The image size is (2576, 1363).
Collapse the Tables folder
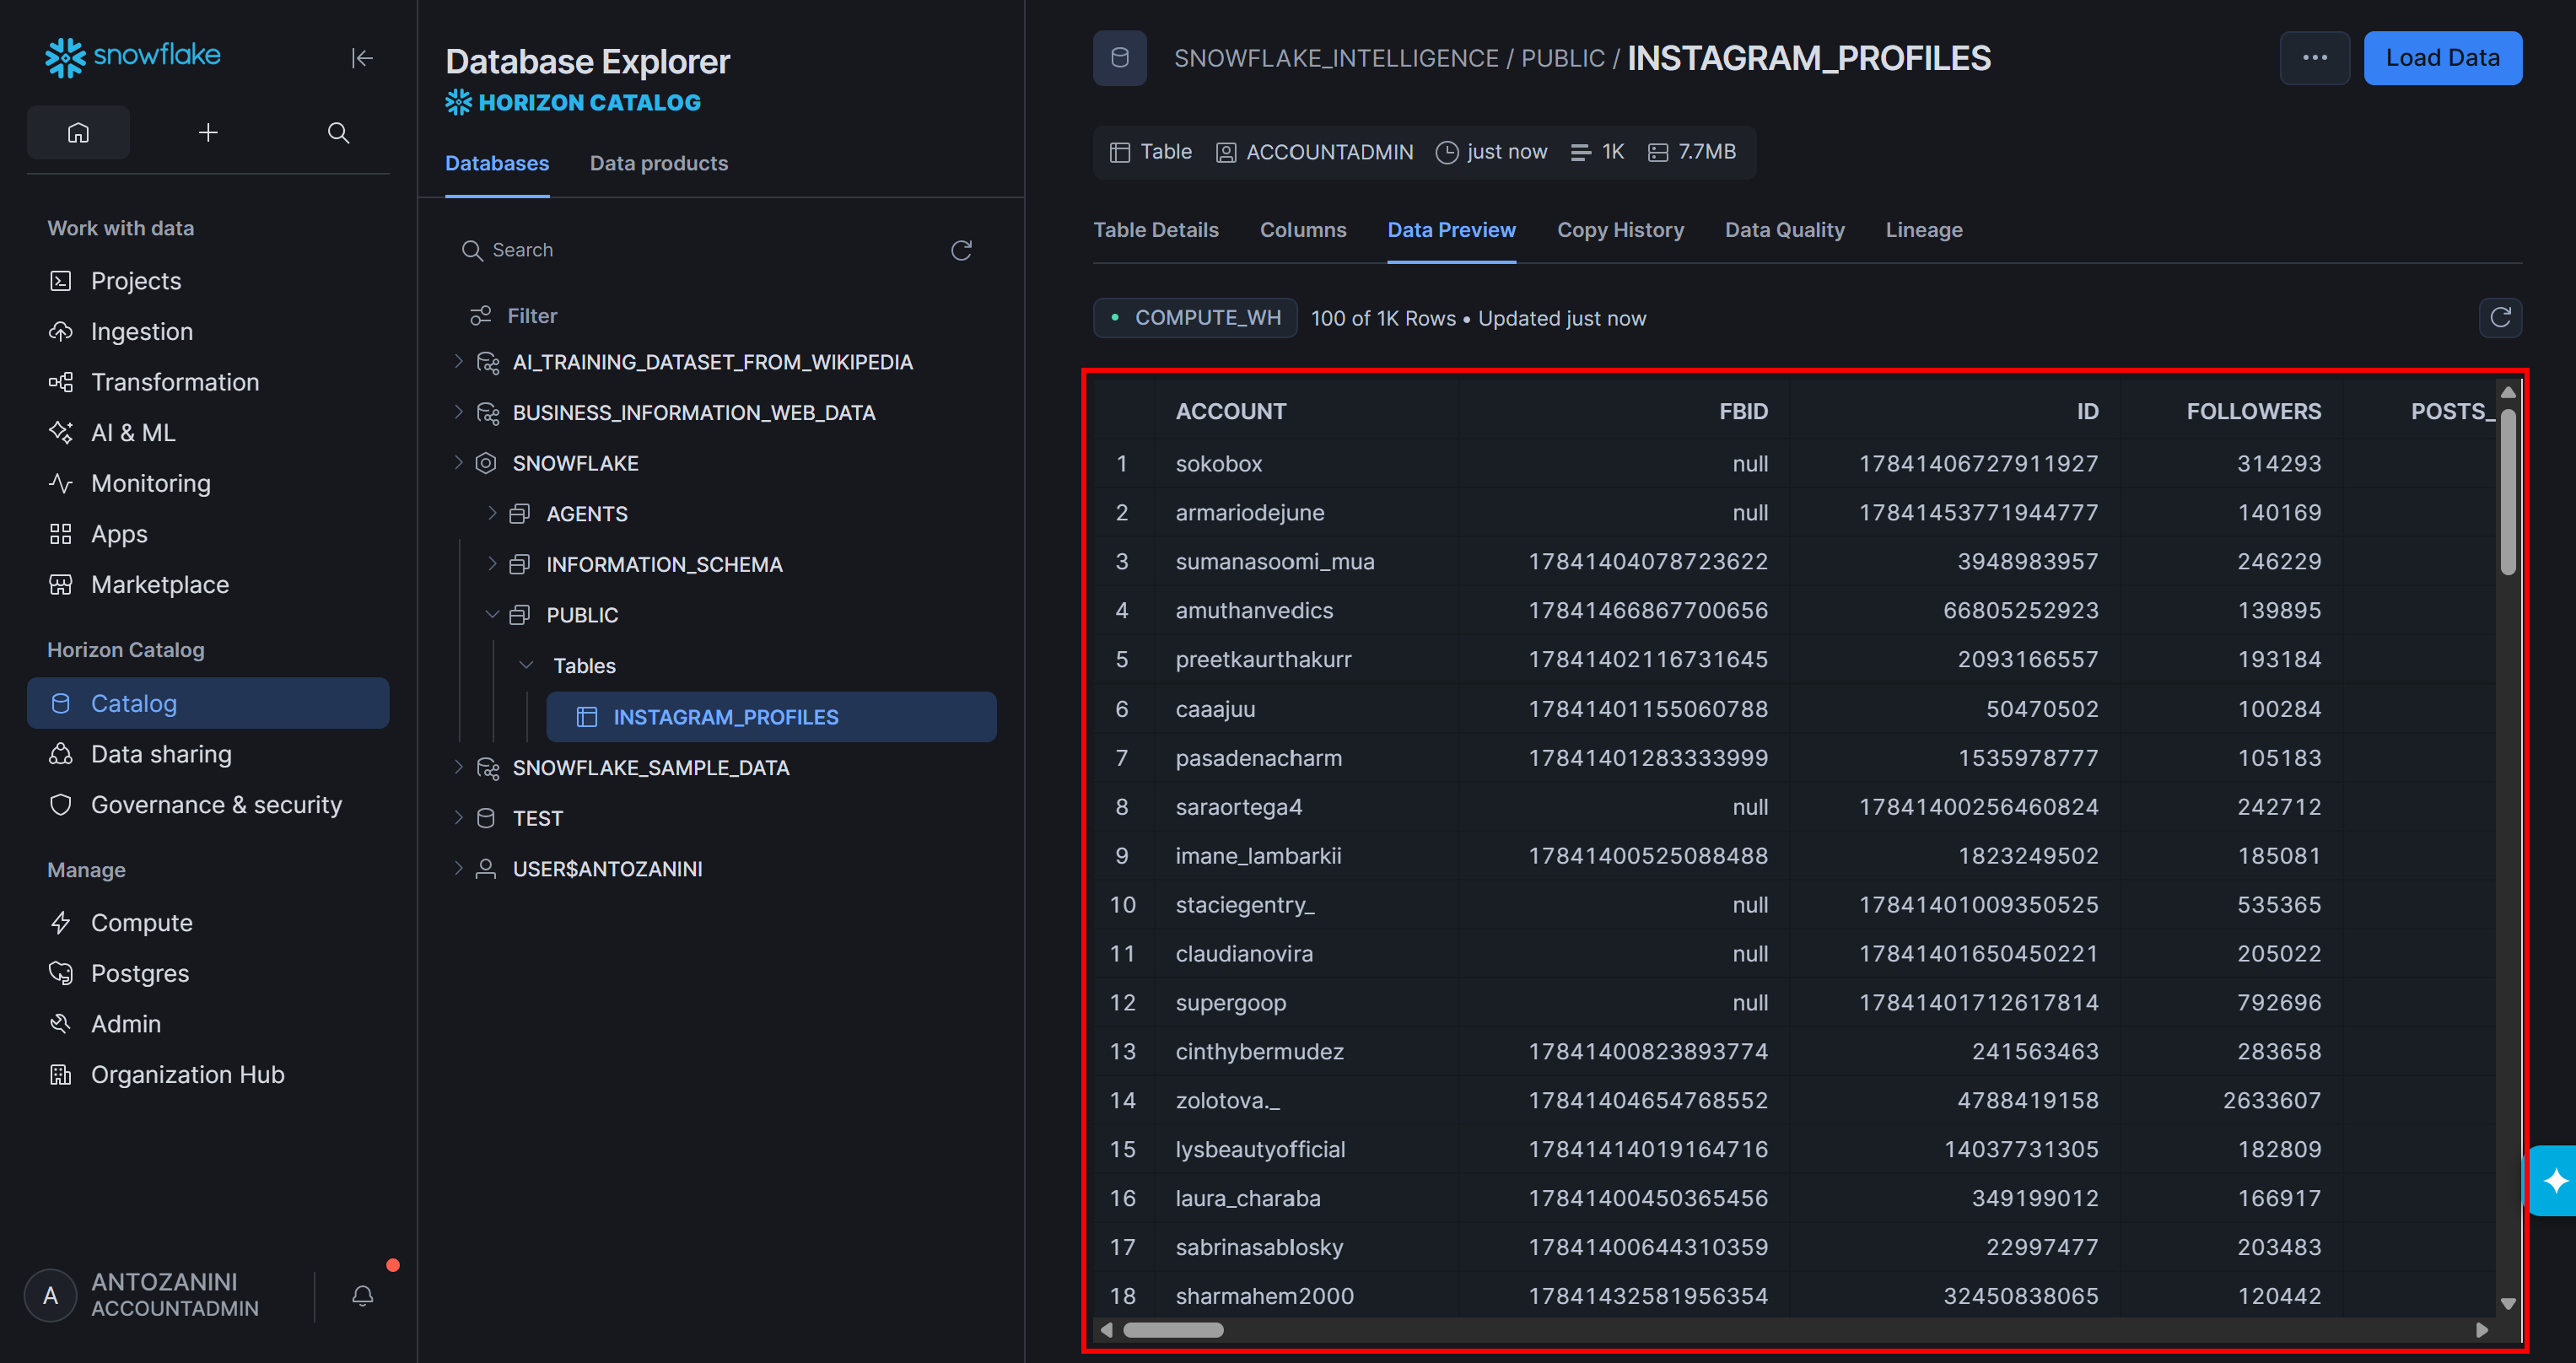(526, 665)
